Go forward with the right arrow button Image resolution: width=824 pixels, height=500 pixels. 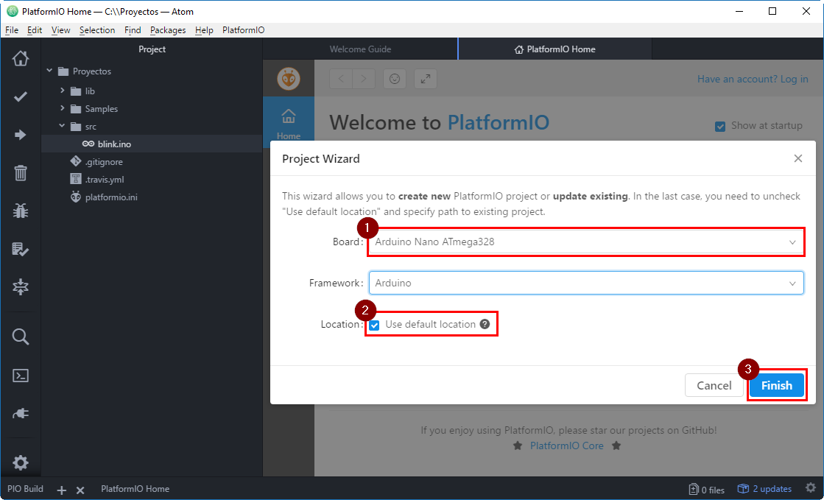[x=364, y=79]
